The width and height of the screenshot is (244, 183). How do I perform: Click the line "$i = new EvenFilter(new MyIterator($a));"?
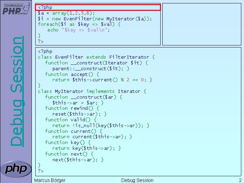click(x=95, y=19)
